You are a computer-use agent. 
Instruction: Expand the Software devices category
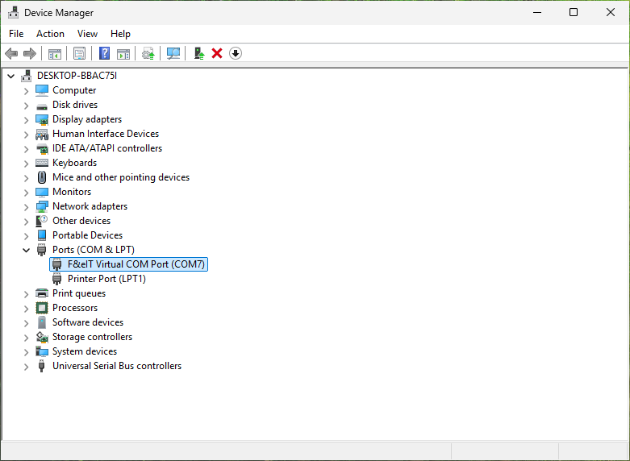pos(26,323)
